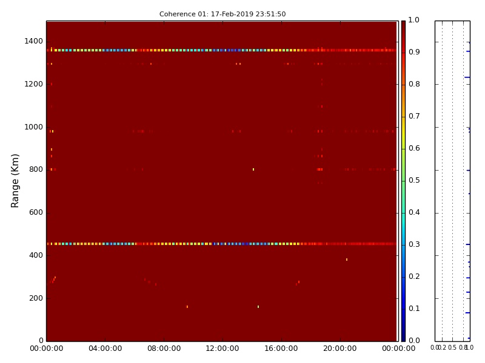Click the low-coherence band near 1360 km range
The width and height of the screenshot is (485, 363).
221,50
